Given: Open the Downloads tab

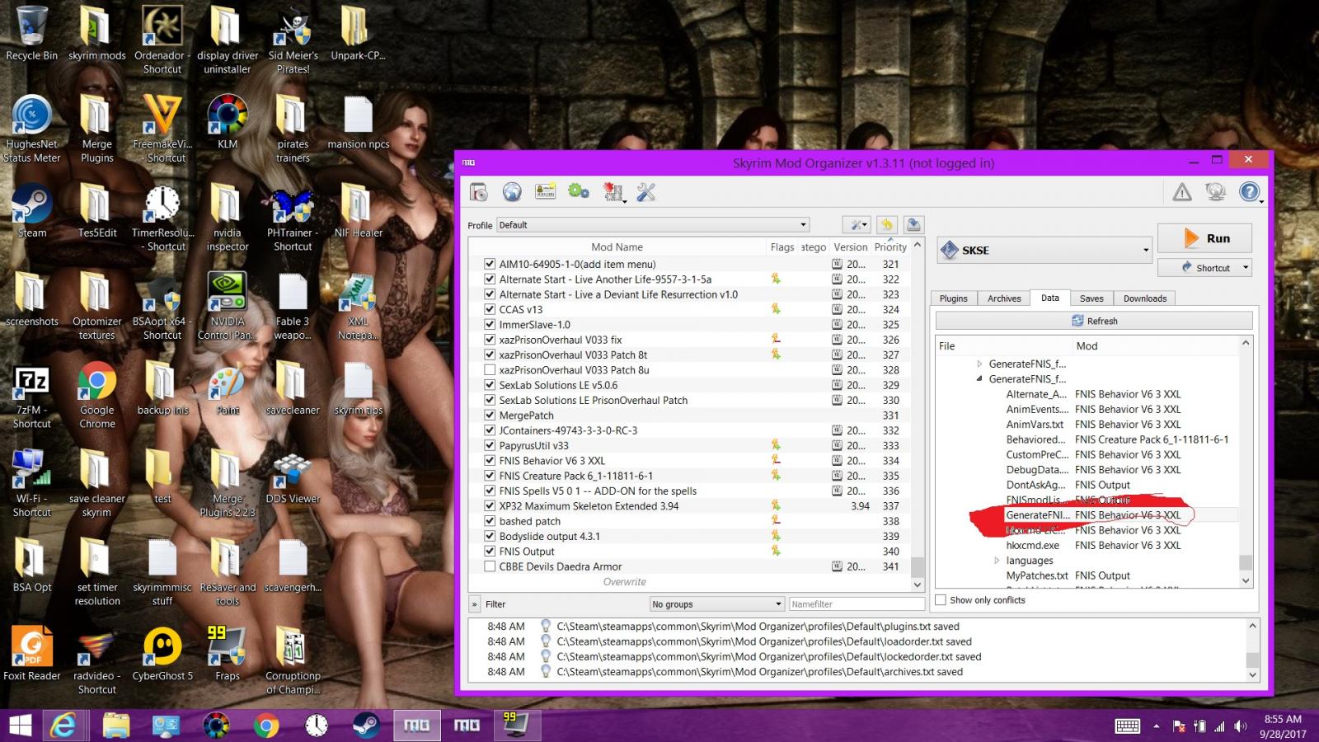Looking at the screenshot, I should pos(1145,298).
